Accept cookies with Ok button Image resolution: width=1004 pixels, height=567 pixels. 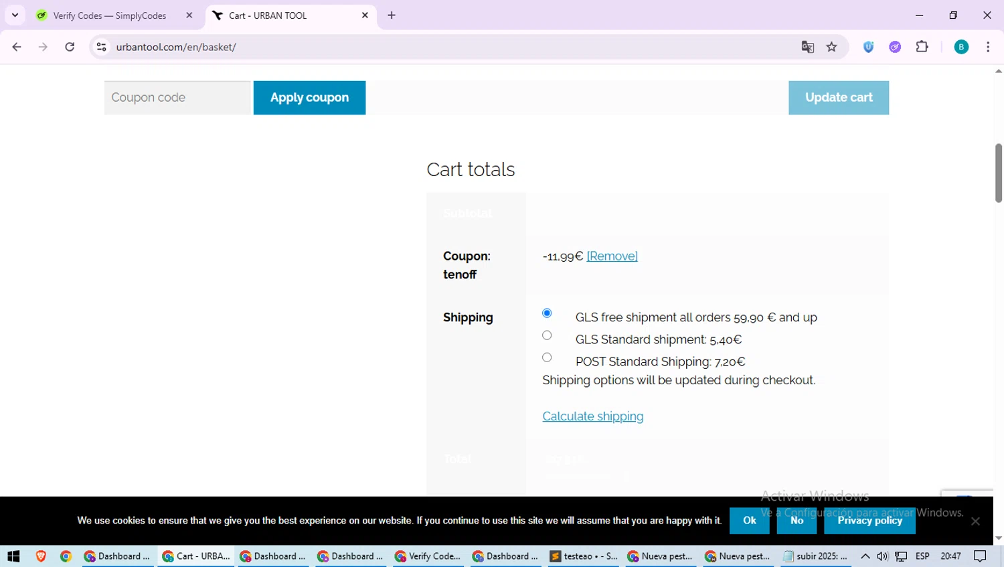[x=749, y=521]
